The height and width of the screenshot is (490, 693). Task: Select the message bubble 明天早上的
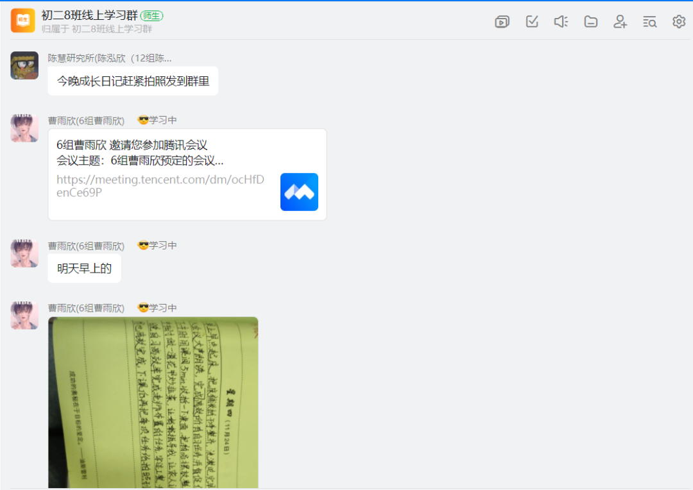pyautogui.click(x=84, y=268)
